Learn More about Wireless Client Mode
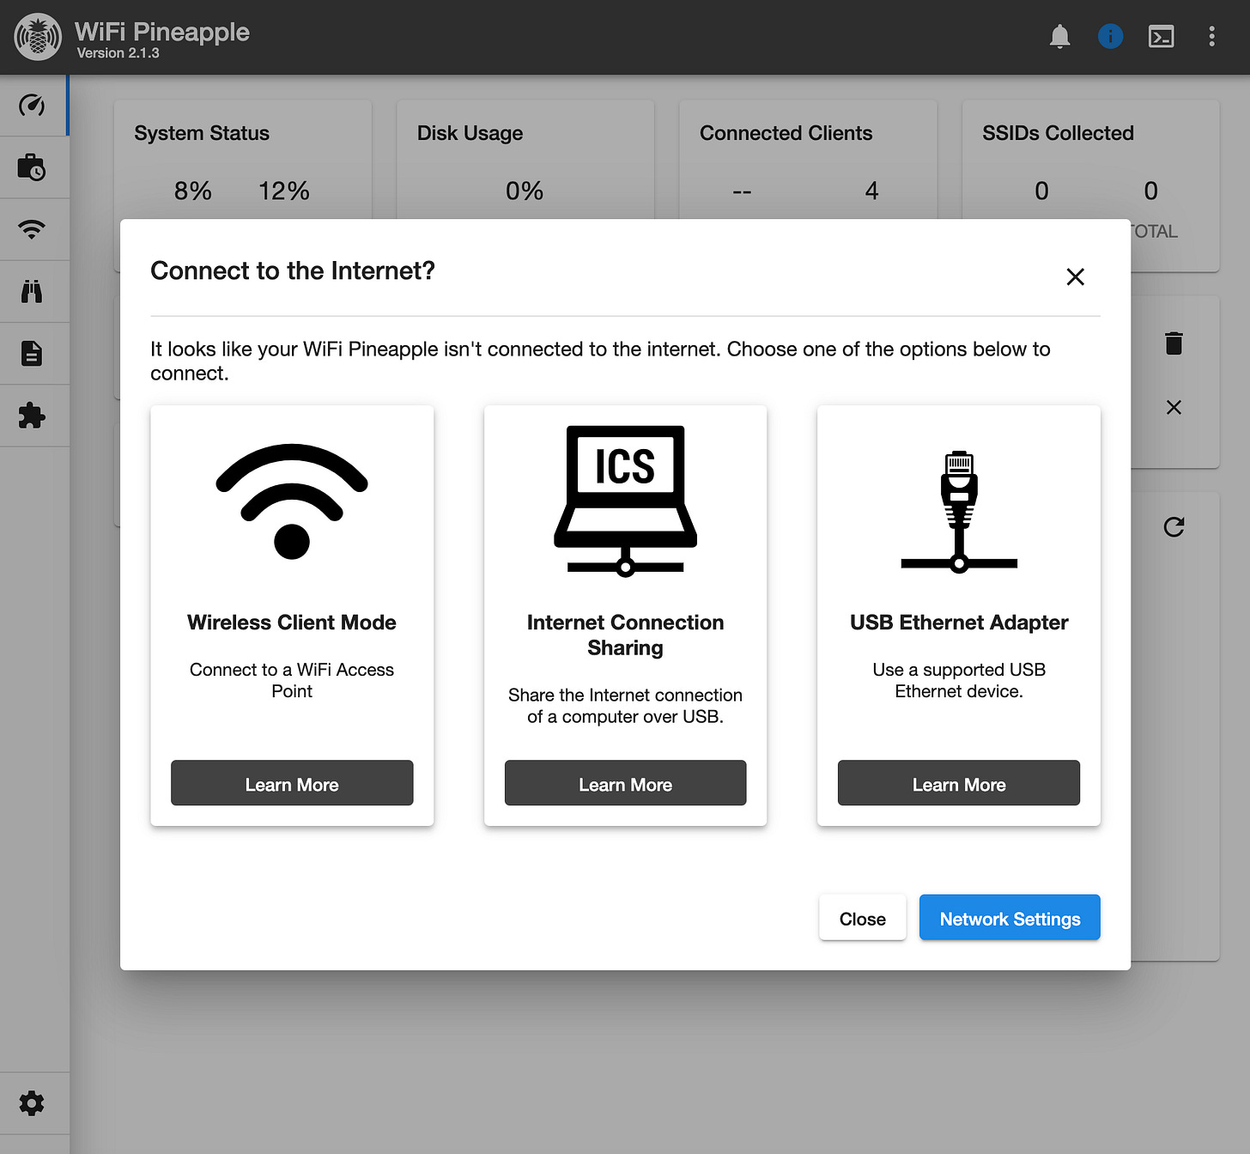Screen dimensions: 1250x1154 pos(291,783)
